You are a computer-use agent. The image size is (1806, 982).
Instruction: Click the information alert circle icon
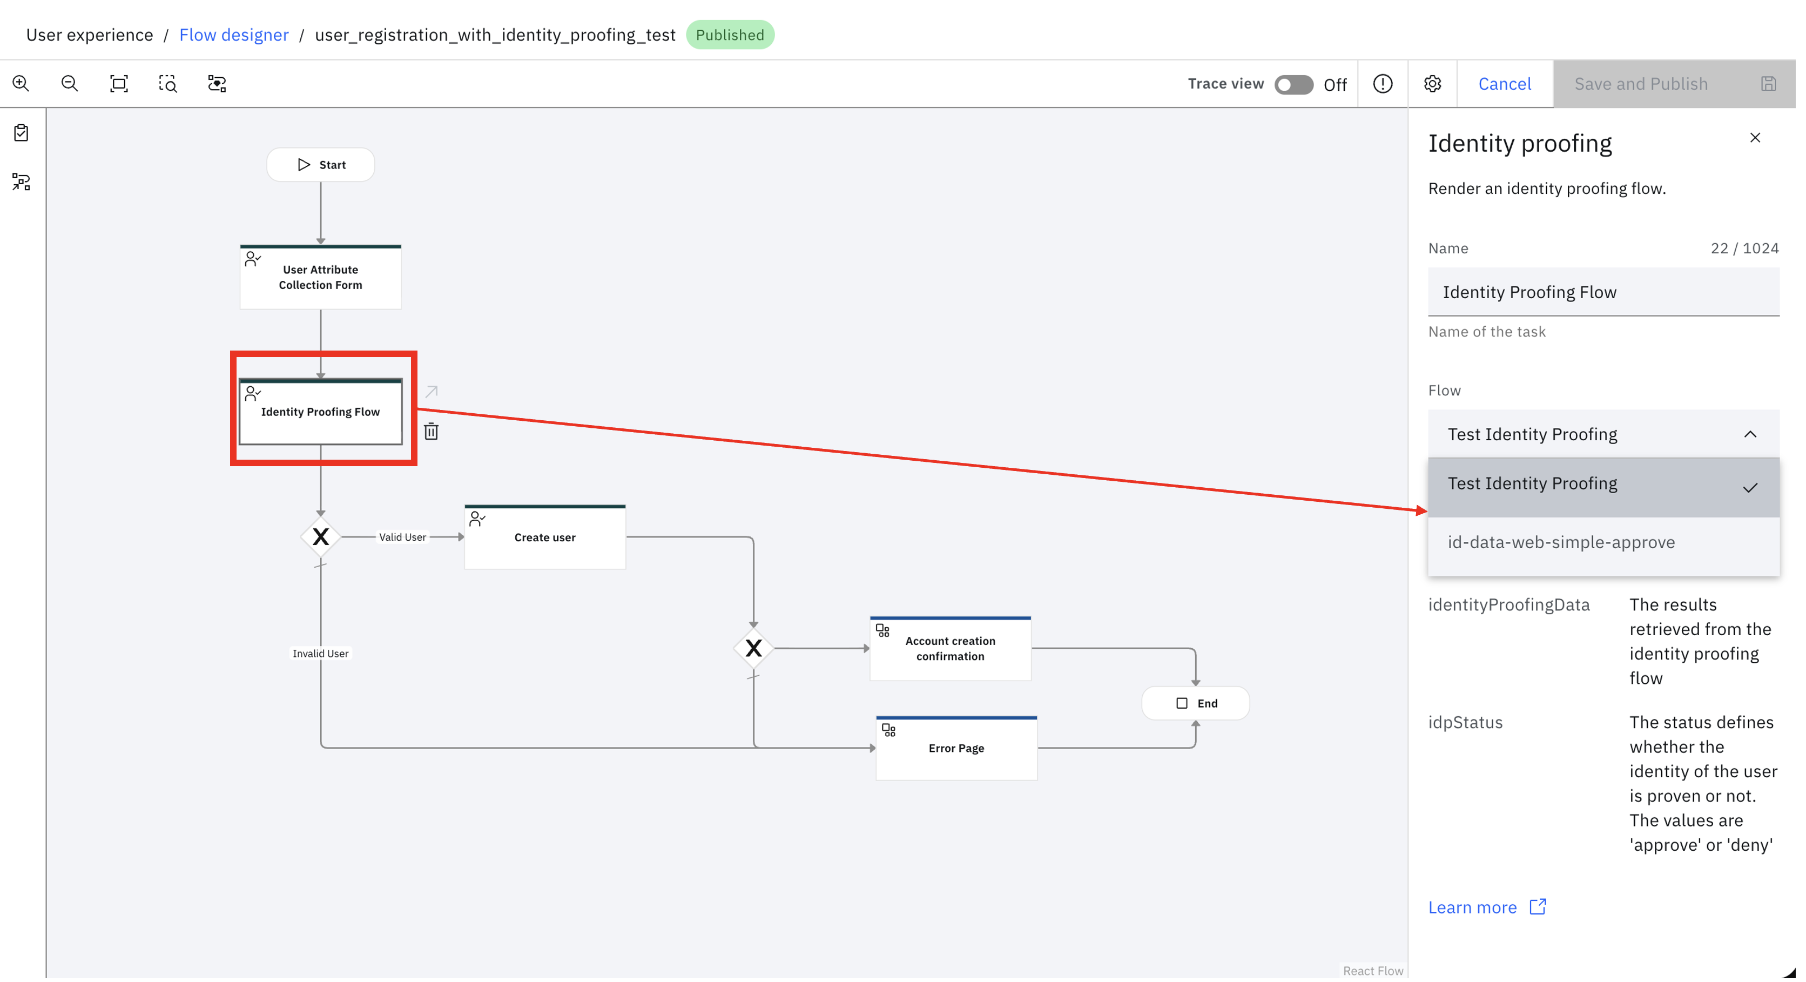click(1383, 84)
